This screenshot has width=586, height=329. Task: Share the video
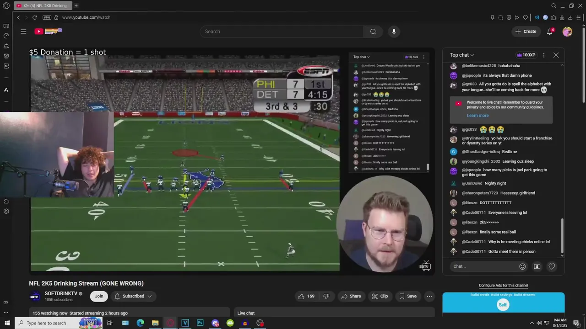coord(351,296)
